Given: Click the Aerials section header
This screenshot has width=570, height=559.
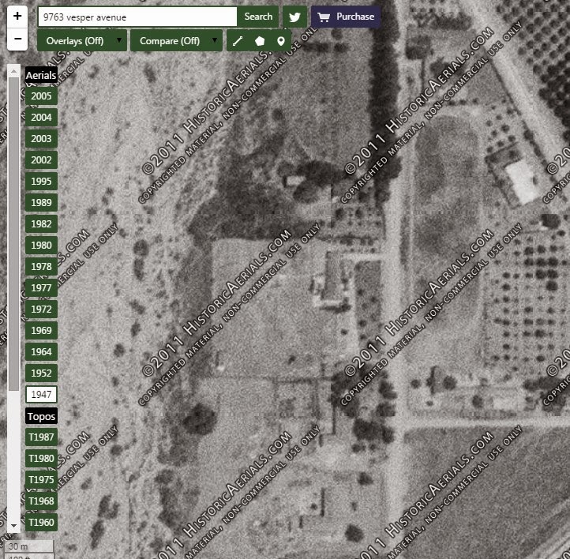Looking at the screenshot, I should pos(41,75).
